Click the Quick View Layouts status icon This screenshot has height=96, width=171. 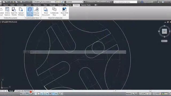(133, 94)
